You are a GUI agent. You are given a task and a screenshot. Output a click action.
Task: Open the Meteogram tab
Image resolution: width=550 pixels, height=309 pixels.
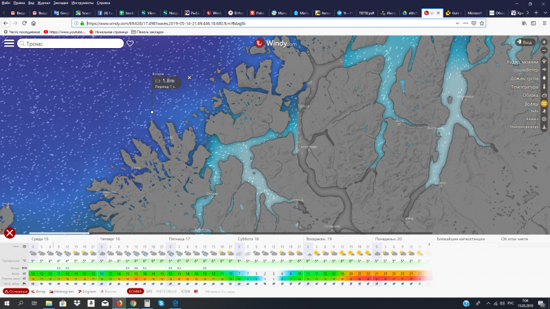coord(63,291)
